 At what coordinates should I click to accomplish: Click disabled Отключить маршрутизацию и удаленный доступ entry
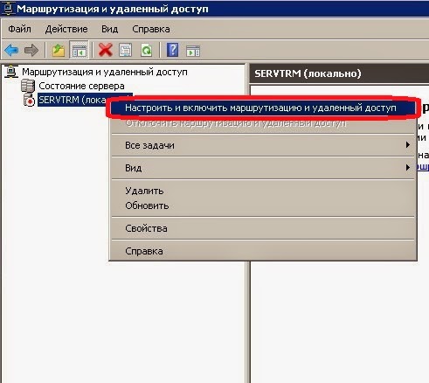point(263,123)
